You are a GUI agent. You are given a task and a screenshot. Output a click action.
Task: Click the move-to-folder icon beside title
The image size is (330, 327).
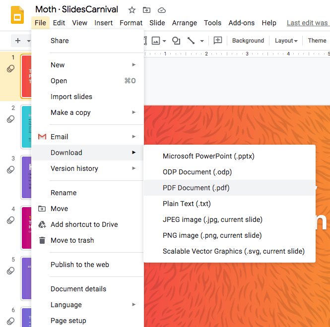(146, 10)
